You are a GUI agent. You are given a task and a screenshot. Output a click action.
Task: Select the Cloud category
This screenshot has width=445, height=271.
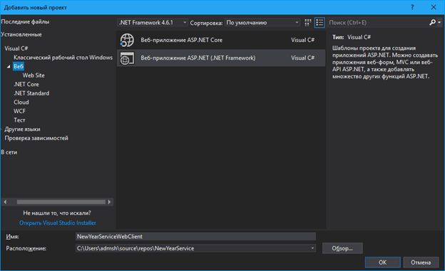tap(21, 102)
